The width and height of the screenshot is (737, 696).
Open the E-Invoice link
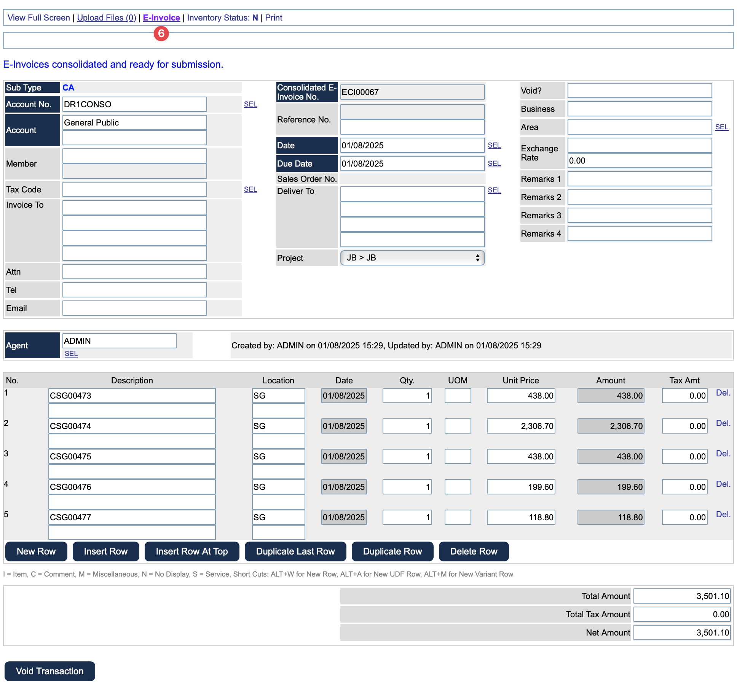pos(161,18)
